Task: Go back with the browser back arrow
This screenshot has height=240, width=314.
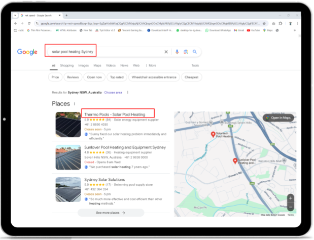Action: point(16,23)
